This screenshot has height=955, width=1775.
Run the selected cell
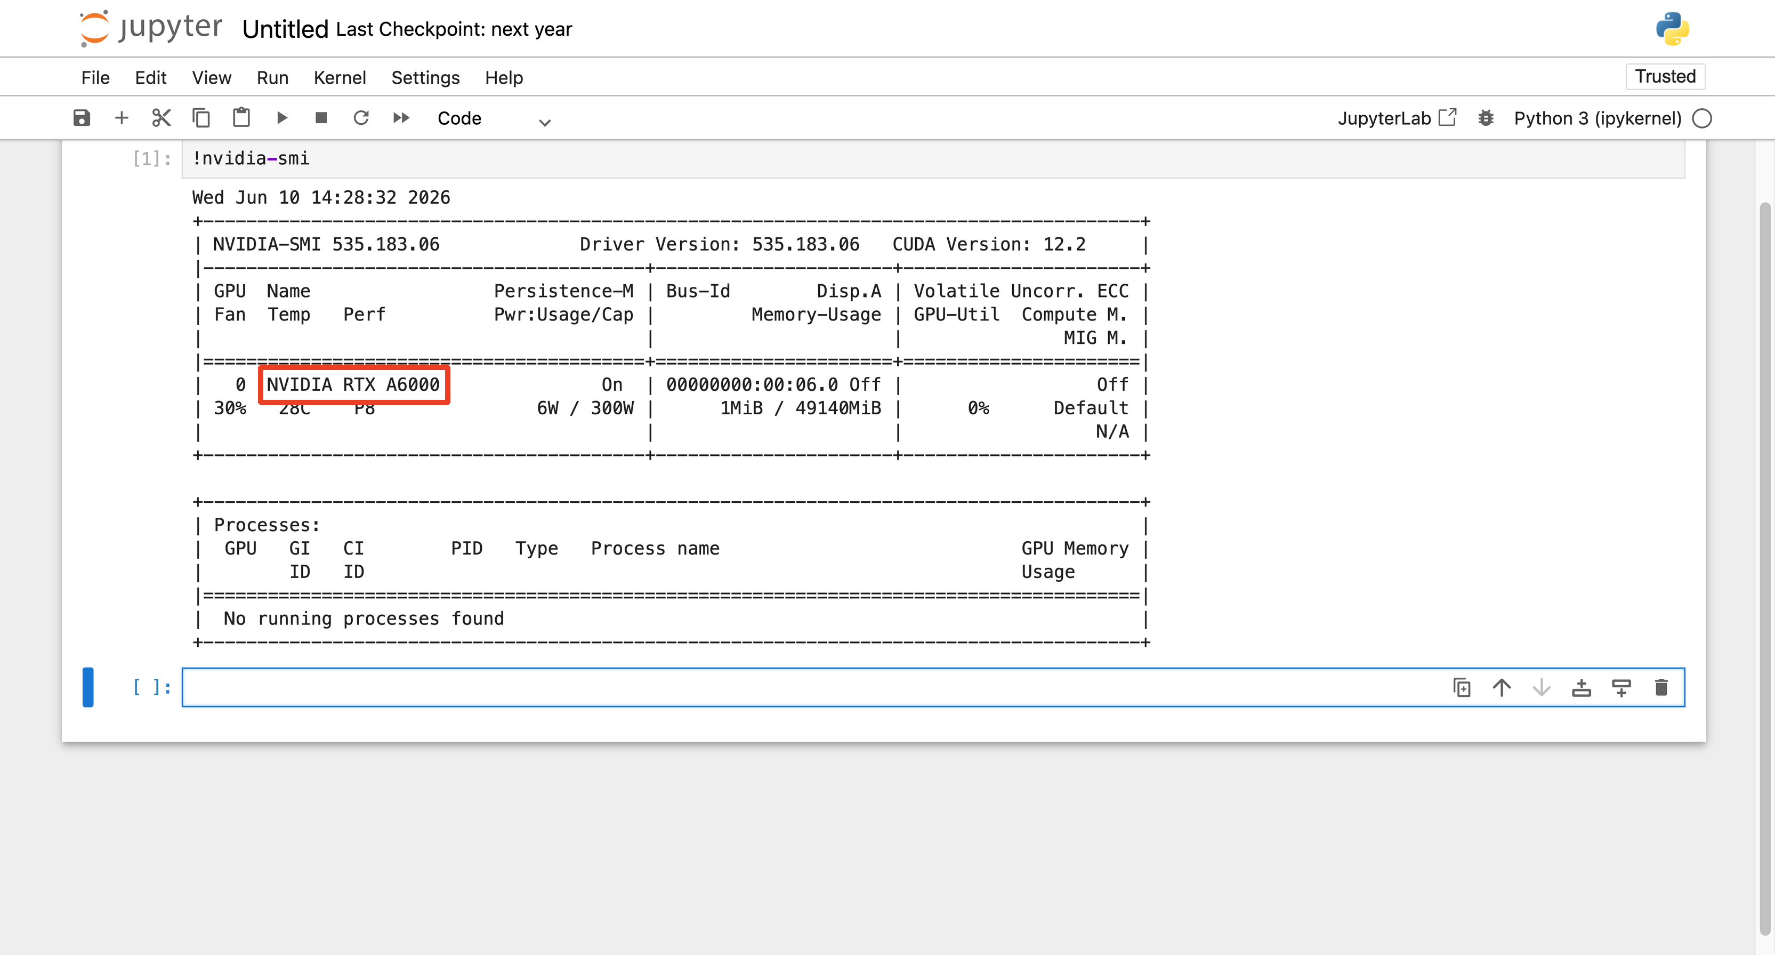pyautogui.click(x=281, y=118)
